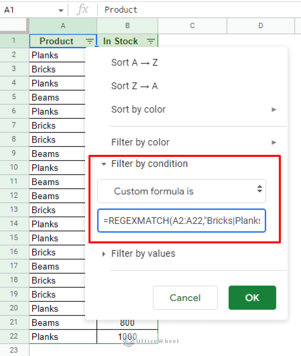Select Sort A to Z
This screenshot has width=301, height=356.
pyautogui.click(x=134, y=62)
